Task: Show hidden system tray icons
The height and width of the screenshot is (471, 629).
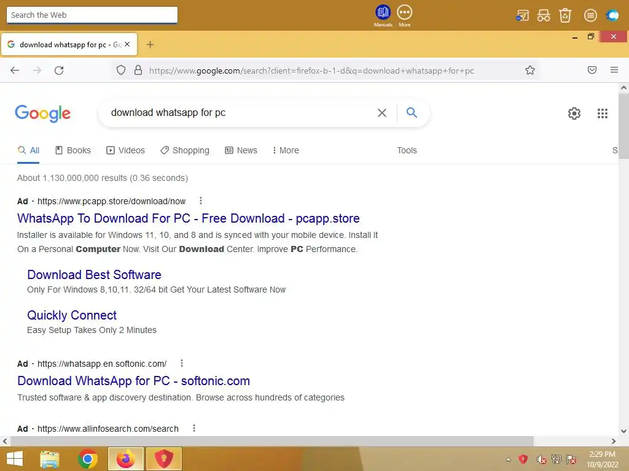Action: pyautogui.click(x=508, y=459)
